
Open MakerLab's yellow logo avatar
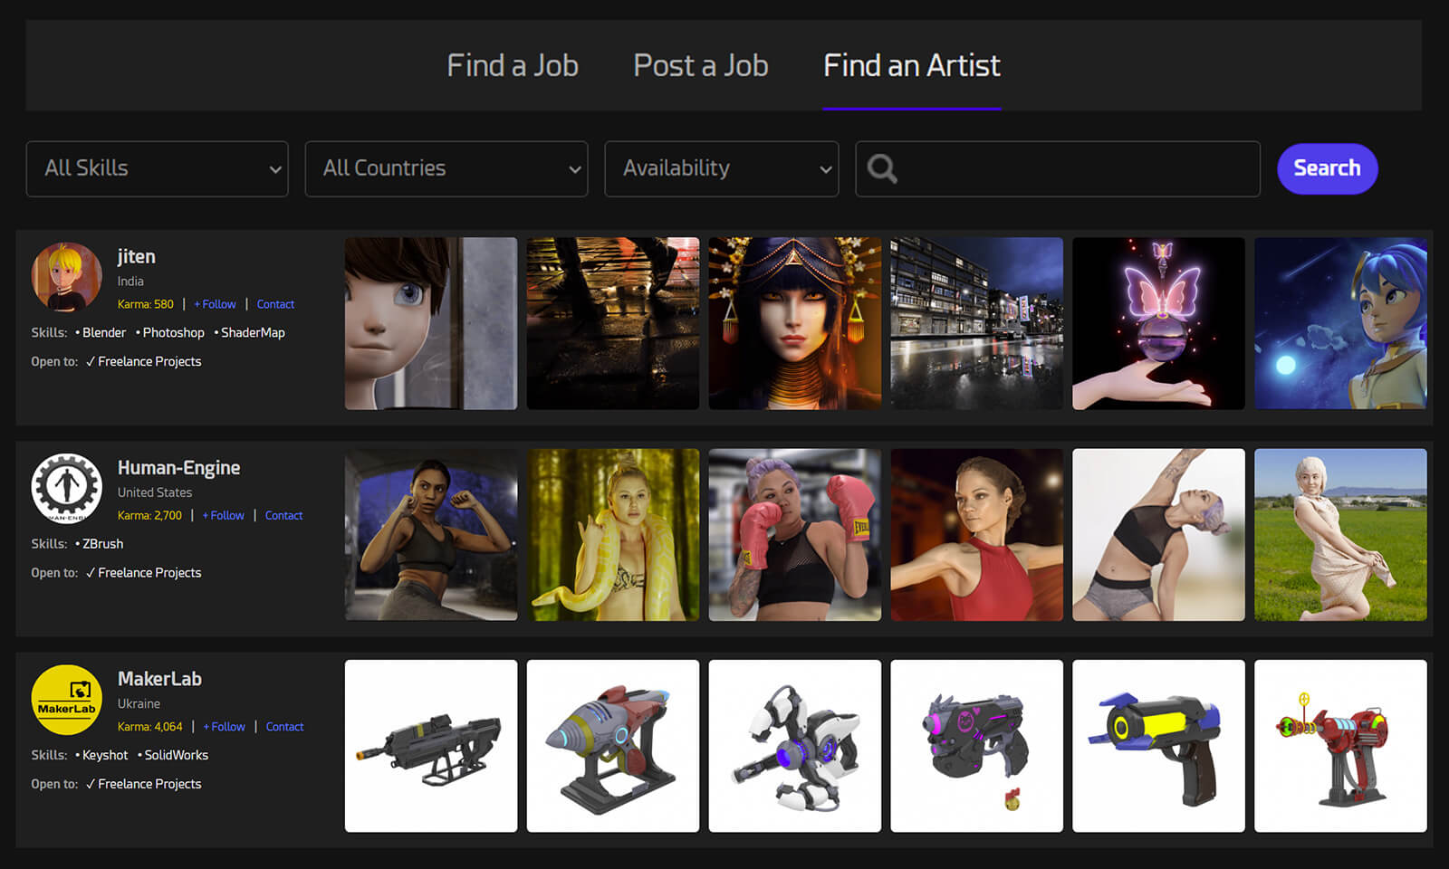point(67,700)
